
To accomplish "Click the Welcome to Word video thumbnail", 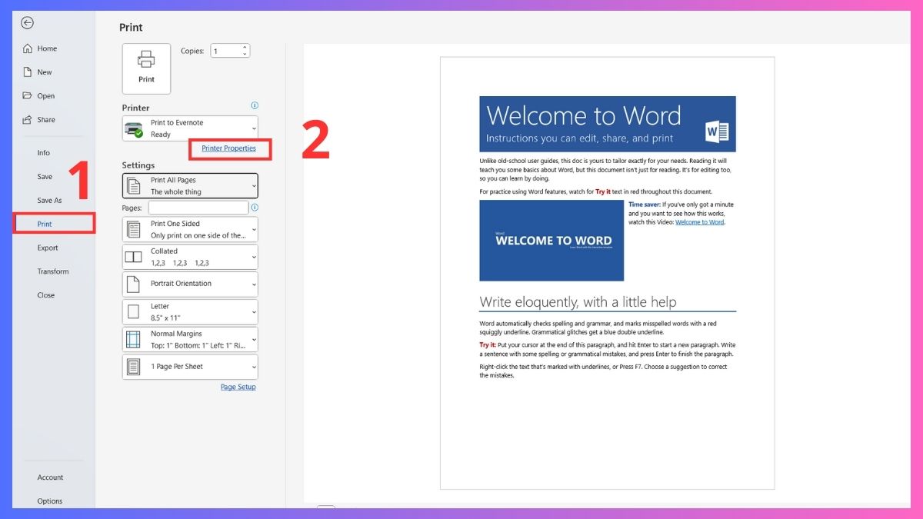I will pos(551,241).
